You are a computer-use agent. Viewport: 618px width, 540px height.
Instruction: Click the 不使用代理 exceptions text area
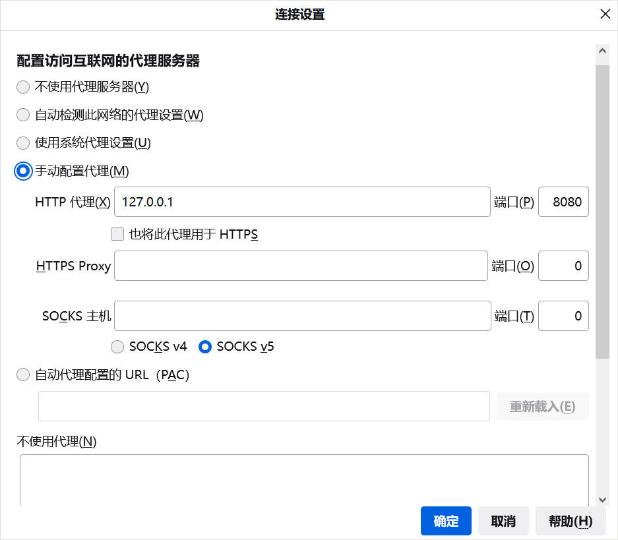click(304, 480)
